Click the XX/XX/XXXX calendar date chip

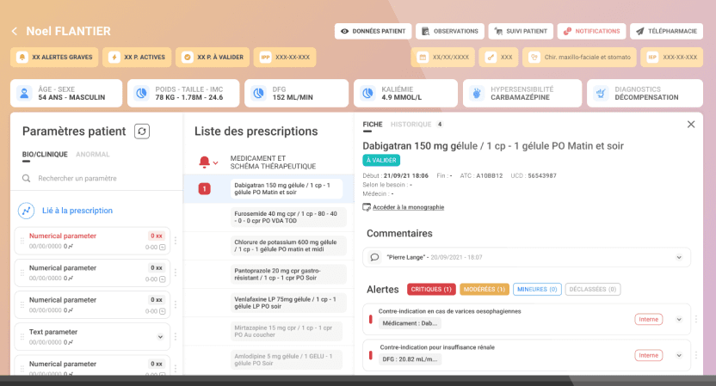pos(443,57)
